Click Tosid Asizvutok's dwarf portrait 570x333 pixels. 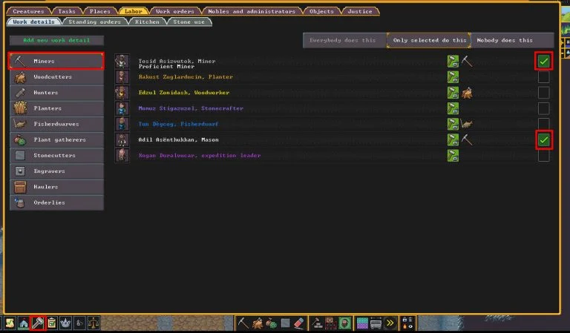point(122,61)
